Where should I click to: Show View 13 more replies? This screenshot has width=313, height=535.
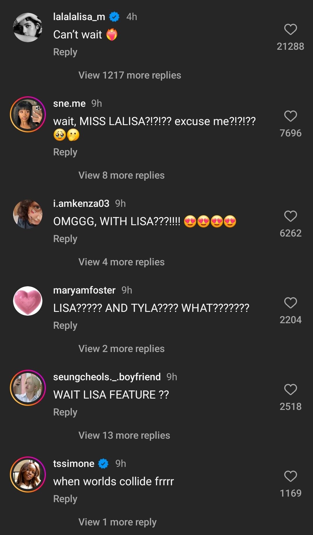click(x=124, y=436)
